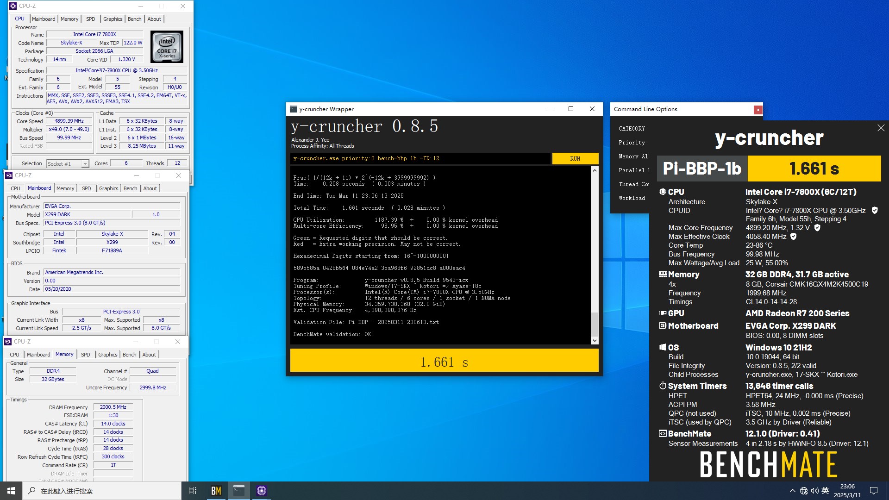Click the Pi-BBP-1b benchmark label
This screenshot has height=500, width=889.
point(702,169)
